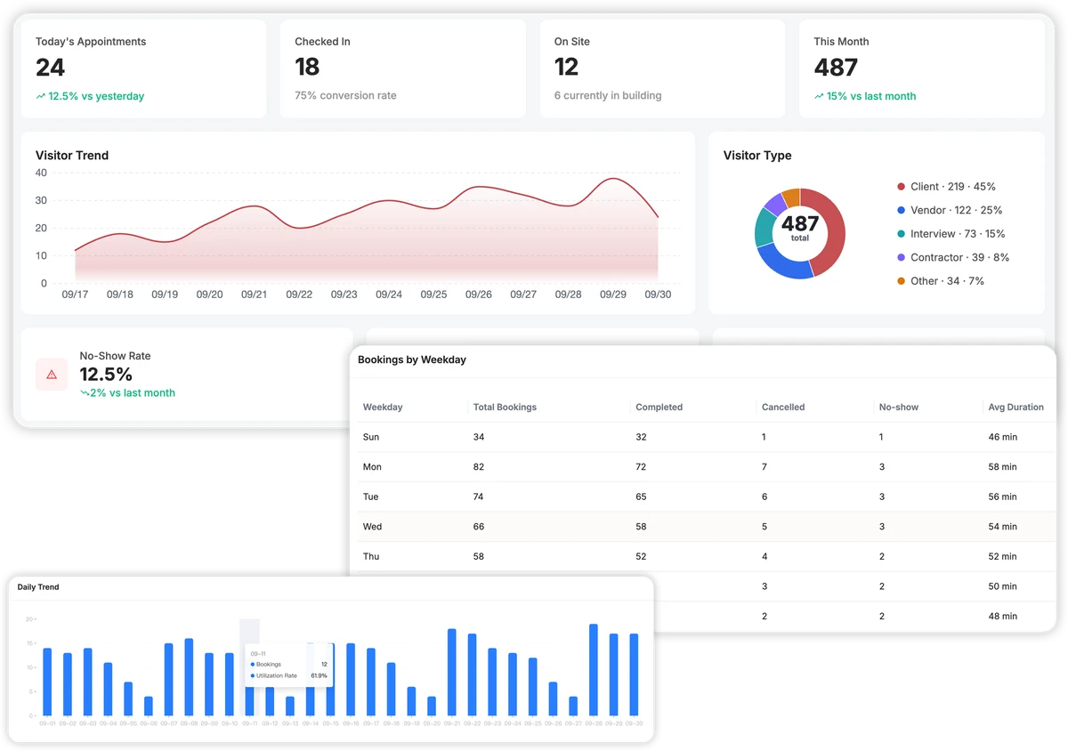Select the red Client legend dot
The height and width of the screenshot is (751, 1068).
(902, 187)
